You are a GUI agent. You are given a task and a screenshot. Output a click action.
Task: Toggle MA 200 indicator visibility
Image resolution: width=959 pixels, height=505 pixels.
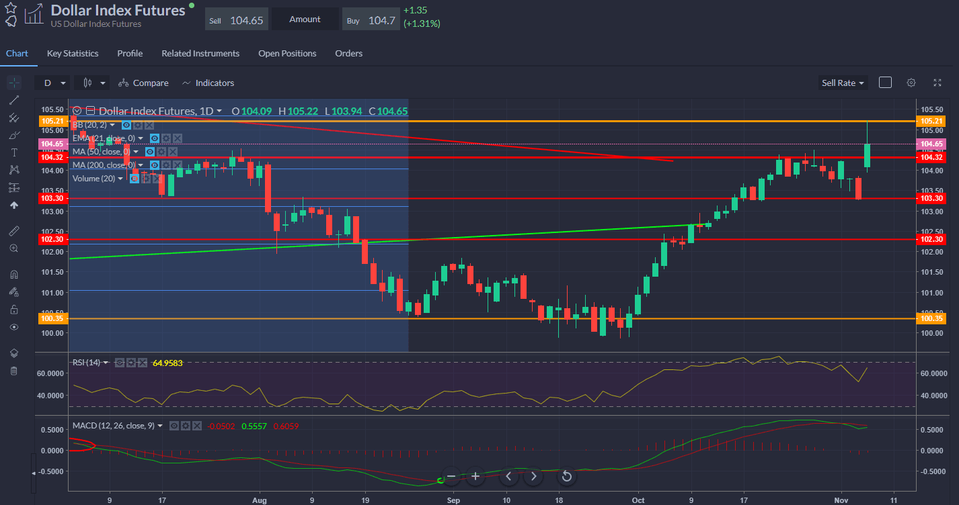[154, 165]
